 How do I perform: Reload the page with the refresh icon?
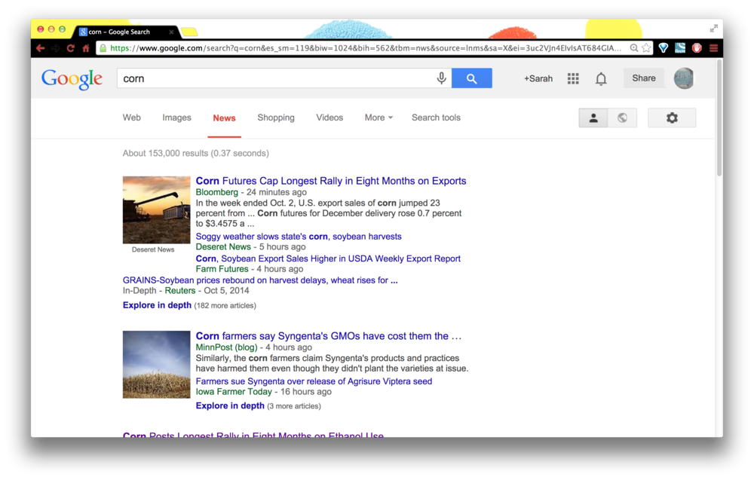tap(71, 48)
